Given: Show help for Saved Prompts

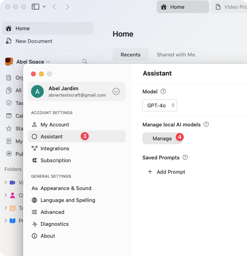Looking at the screenshot, I should [185, 157].
